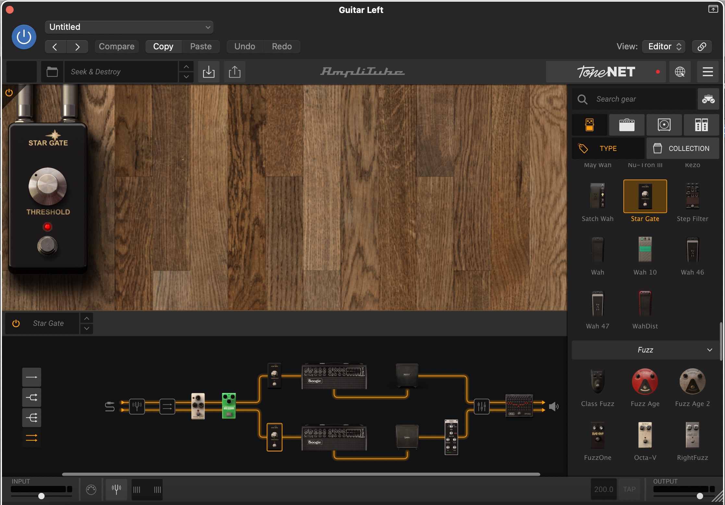The height and width of the screenshot is (505, 725).
Task: Open the Untitled preset dropdown
Action: point(129,27)
